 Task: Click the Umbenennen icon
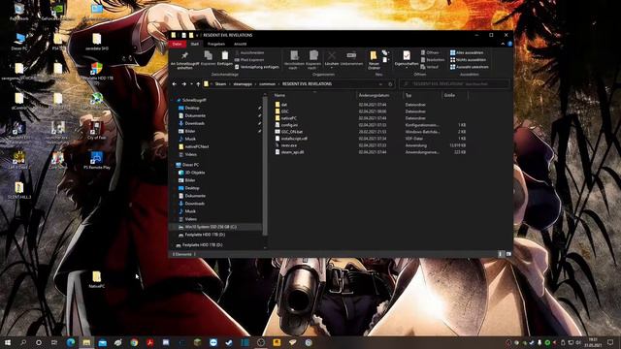[351, 58]
